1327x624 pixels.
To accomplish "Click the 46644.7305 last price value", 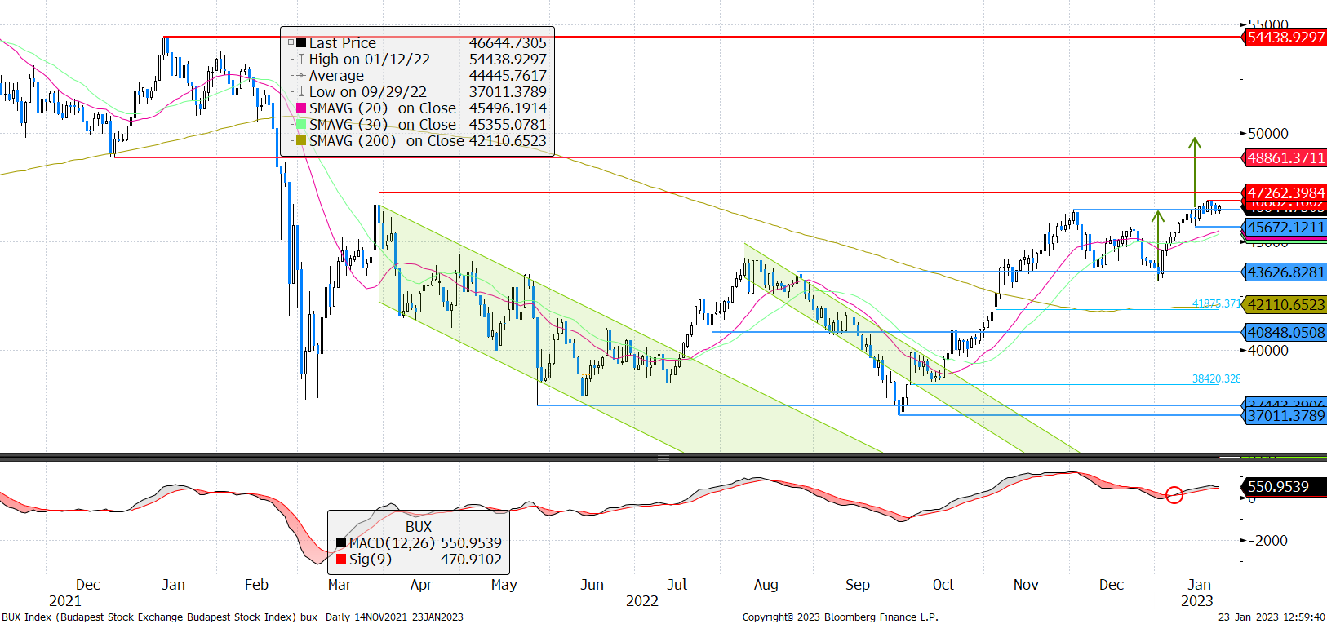I will pyautogui.click(x=508, y=42).
